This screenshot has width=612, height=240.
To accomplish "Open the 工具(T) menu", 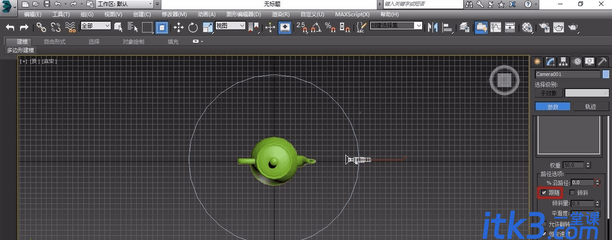I will [61, 15].
